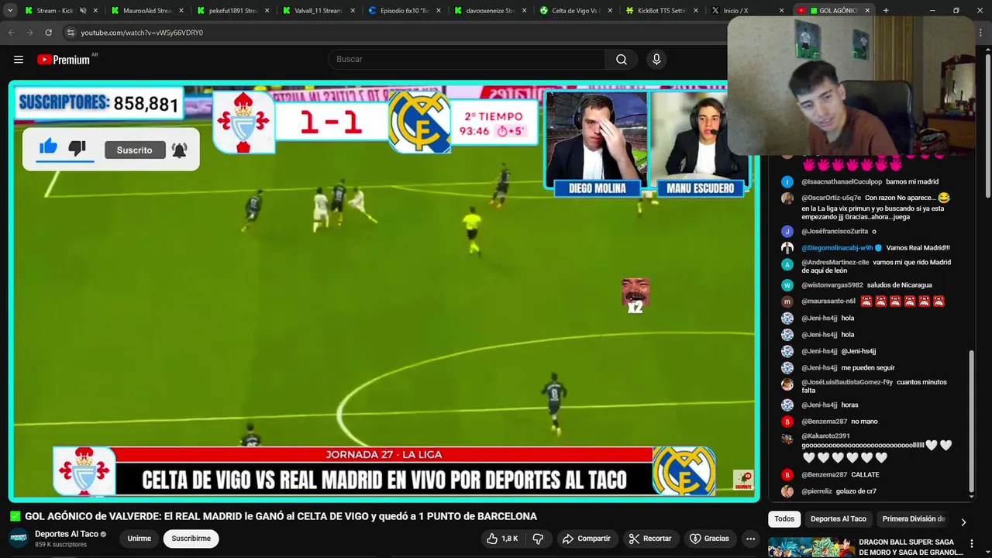
Task: Send Super Thanks via Gracias button
Action: pos(709,539)
